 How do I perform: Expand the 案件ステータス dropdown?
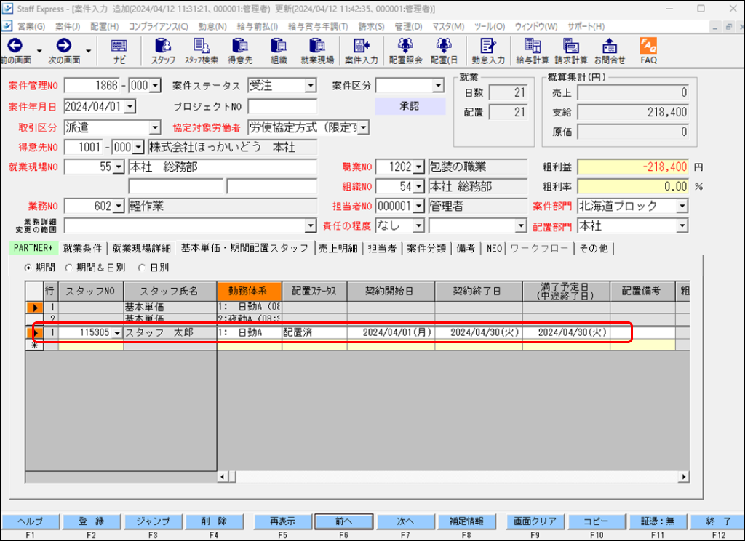point(311,86)
